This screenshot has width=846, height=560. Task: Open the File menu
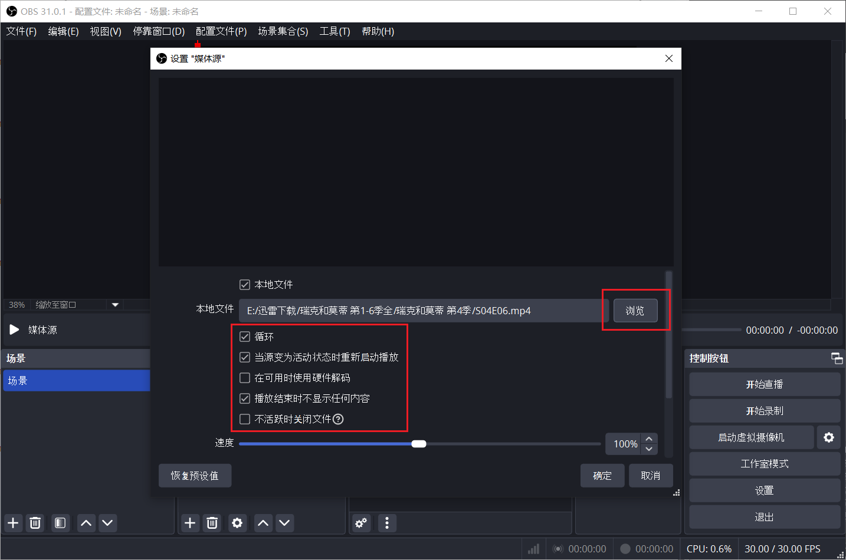21,31
